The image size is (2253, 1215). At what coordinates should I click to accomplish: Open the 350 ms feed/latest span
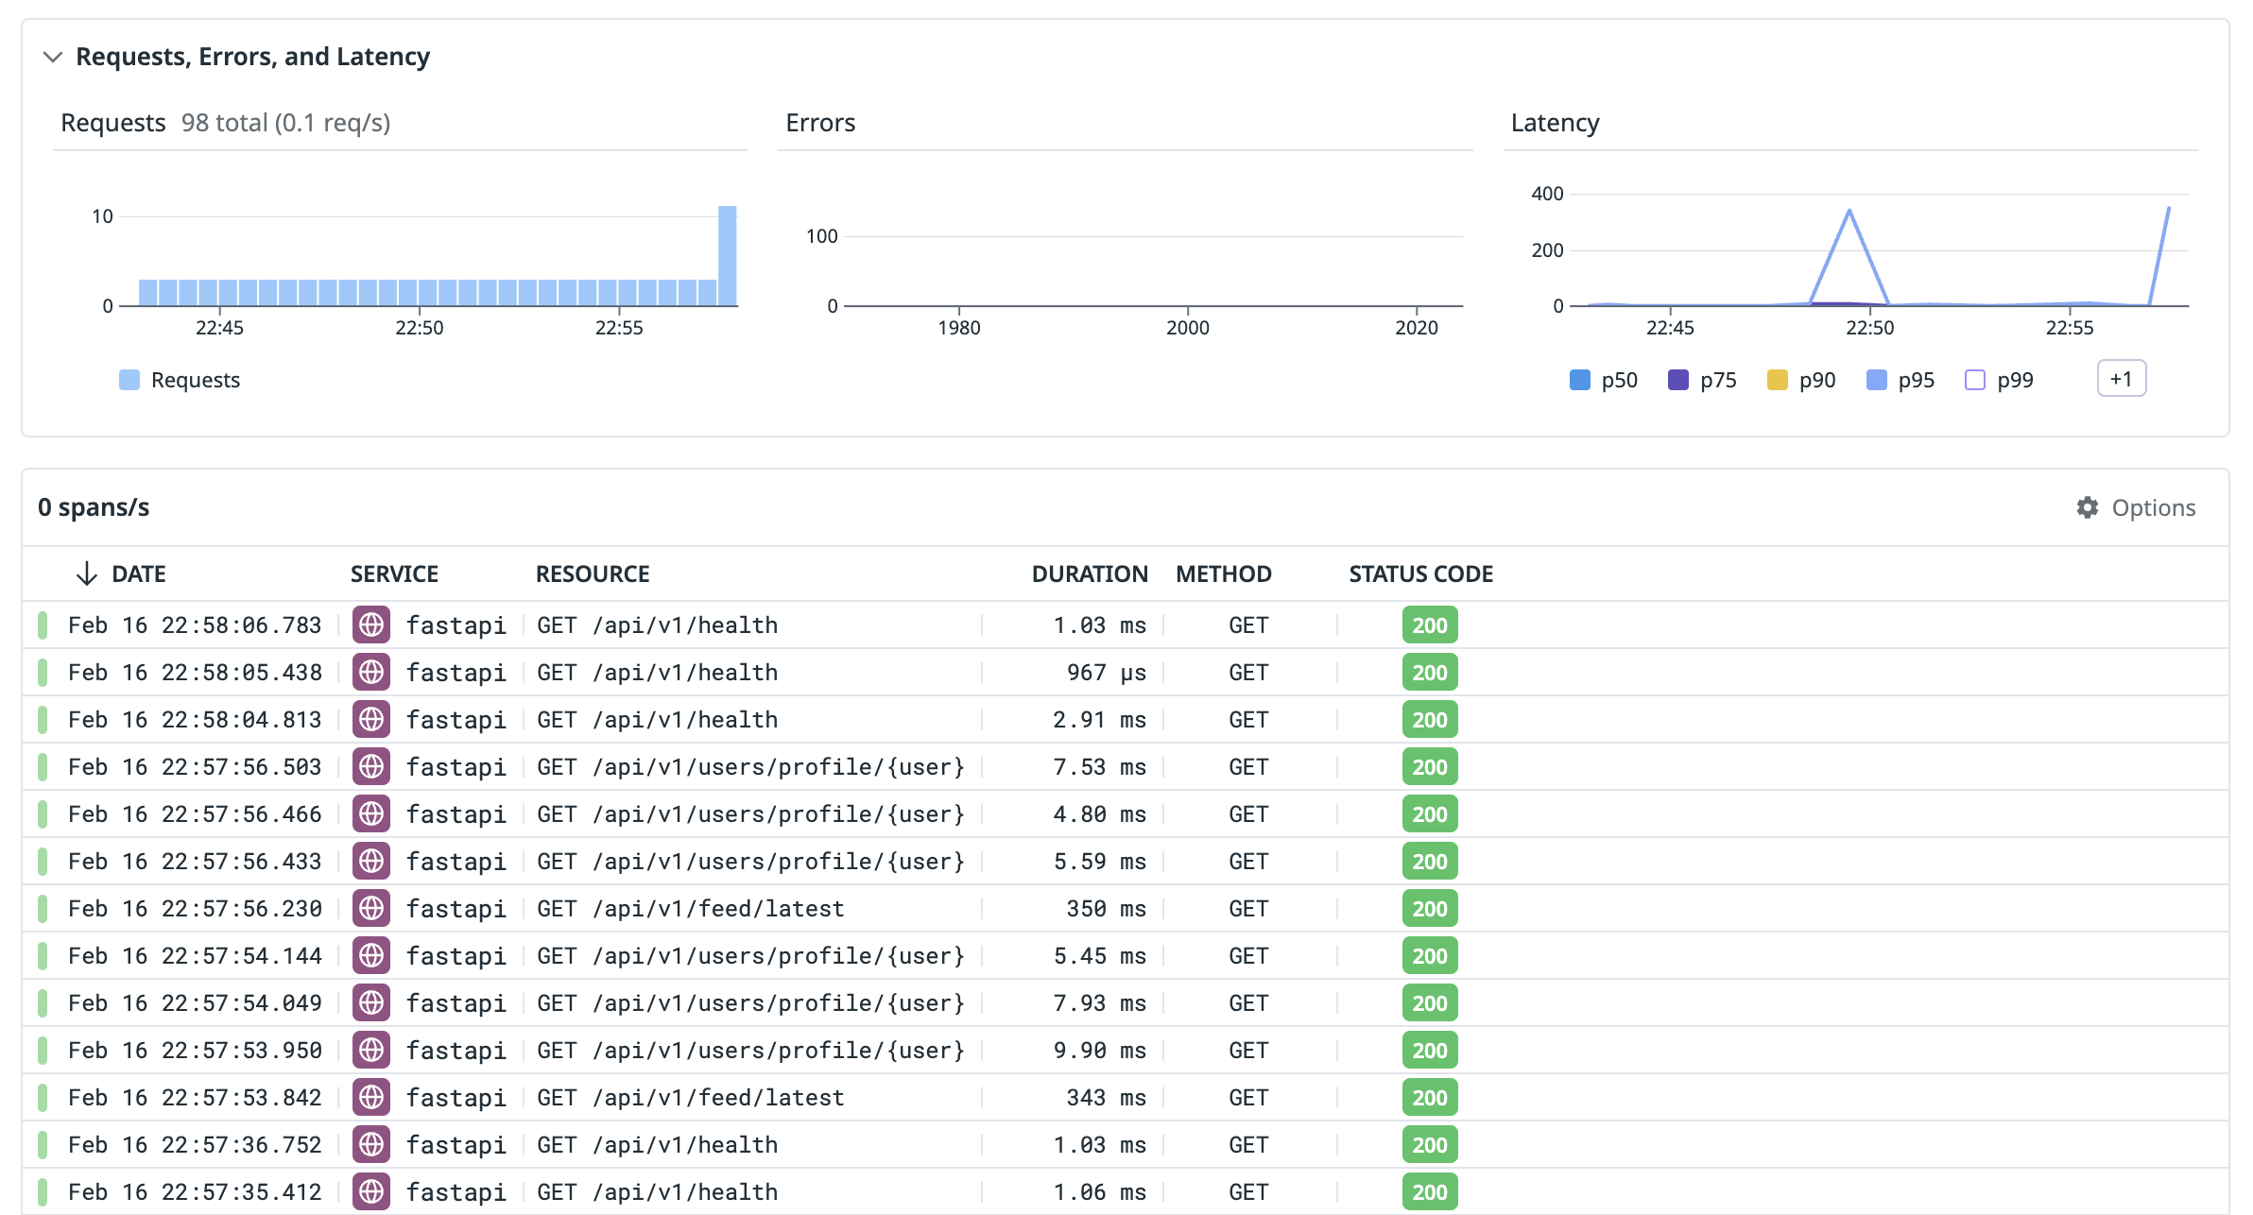tap(1105, 908)
